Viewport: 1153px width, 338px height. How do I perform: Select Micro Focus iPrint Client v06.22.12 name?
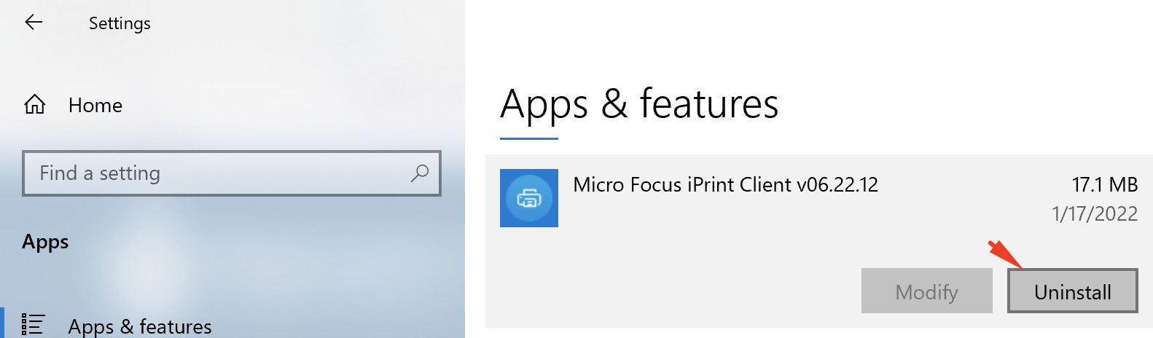coord(725,184)
